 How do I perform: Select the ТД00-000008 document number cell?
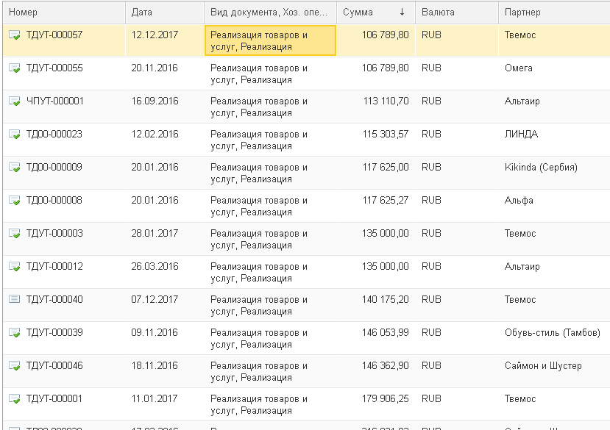coord(54,201)
